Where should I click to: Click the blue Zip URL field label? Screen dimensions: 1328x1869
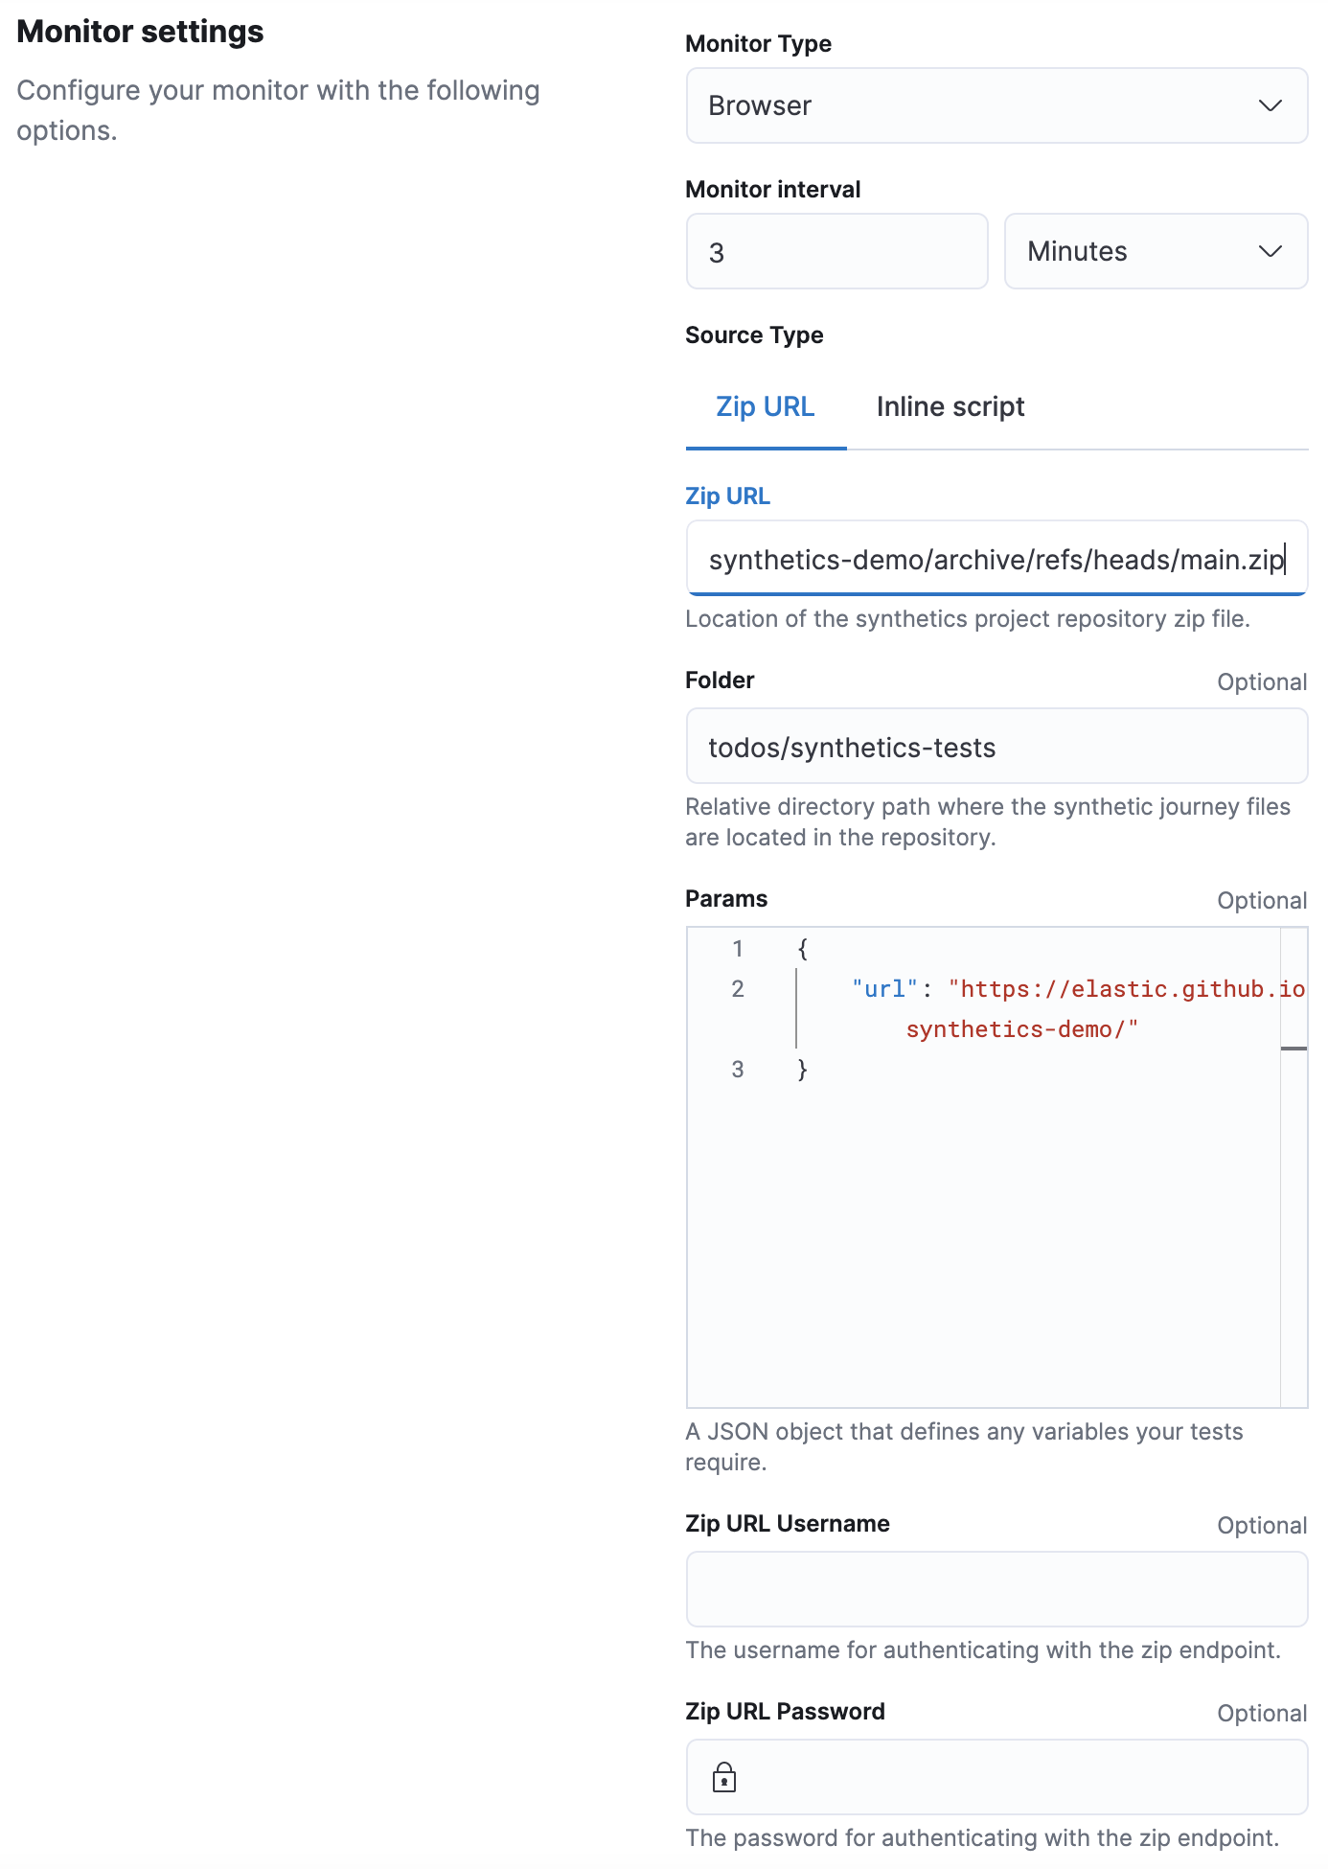point(727,496)
